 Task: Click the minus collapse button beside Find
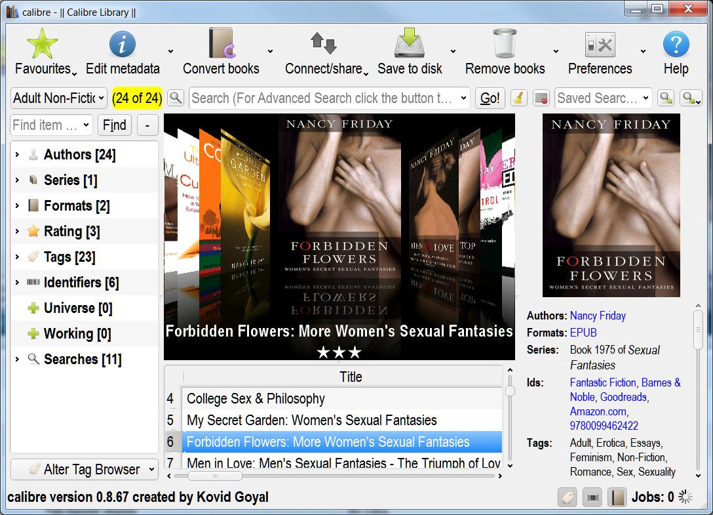coord(147,125)
